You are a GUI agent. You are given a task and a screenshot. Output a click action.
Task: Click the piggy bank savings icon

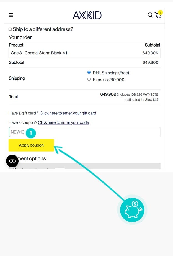(132, 210)
